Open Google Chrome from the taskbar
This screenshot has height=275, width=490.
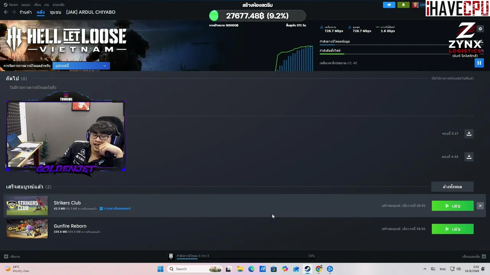[x=319, y=269]
